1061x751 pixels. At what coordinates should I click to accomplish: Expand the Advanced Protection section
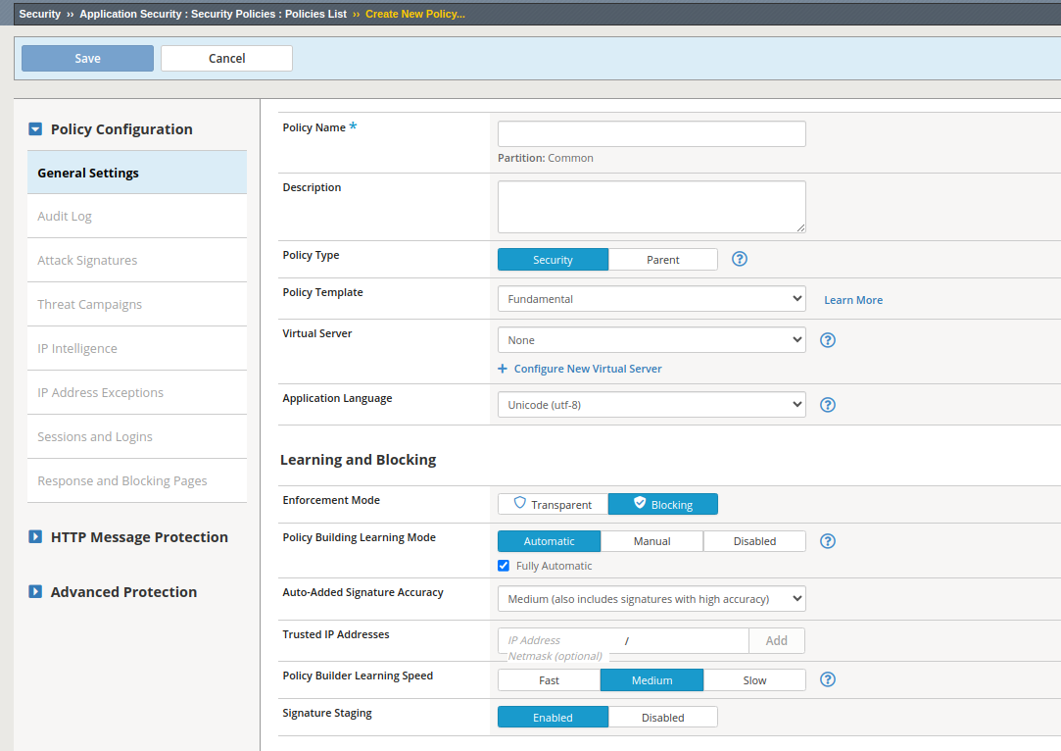tap(35, 592)
